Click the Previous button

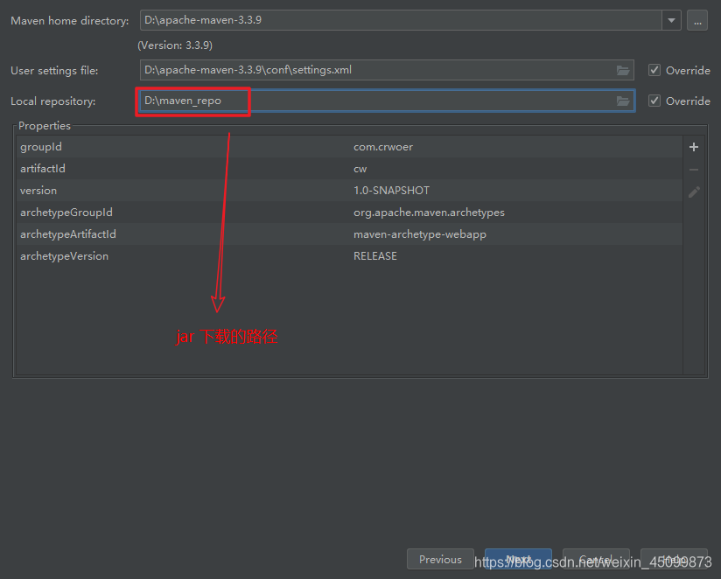click(440, 560)
